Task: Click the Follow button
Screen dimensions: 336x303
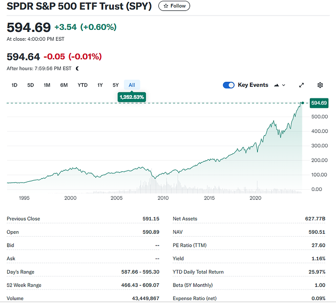Action: (x=174, y=6)
